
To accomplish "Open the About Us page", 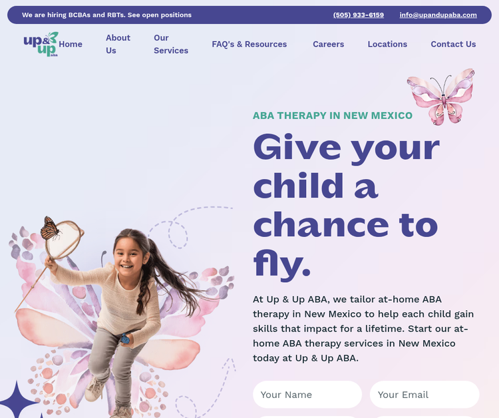I will click(118, 44).
